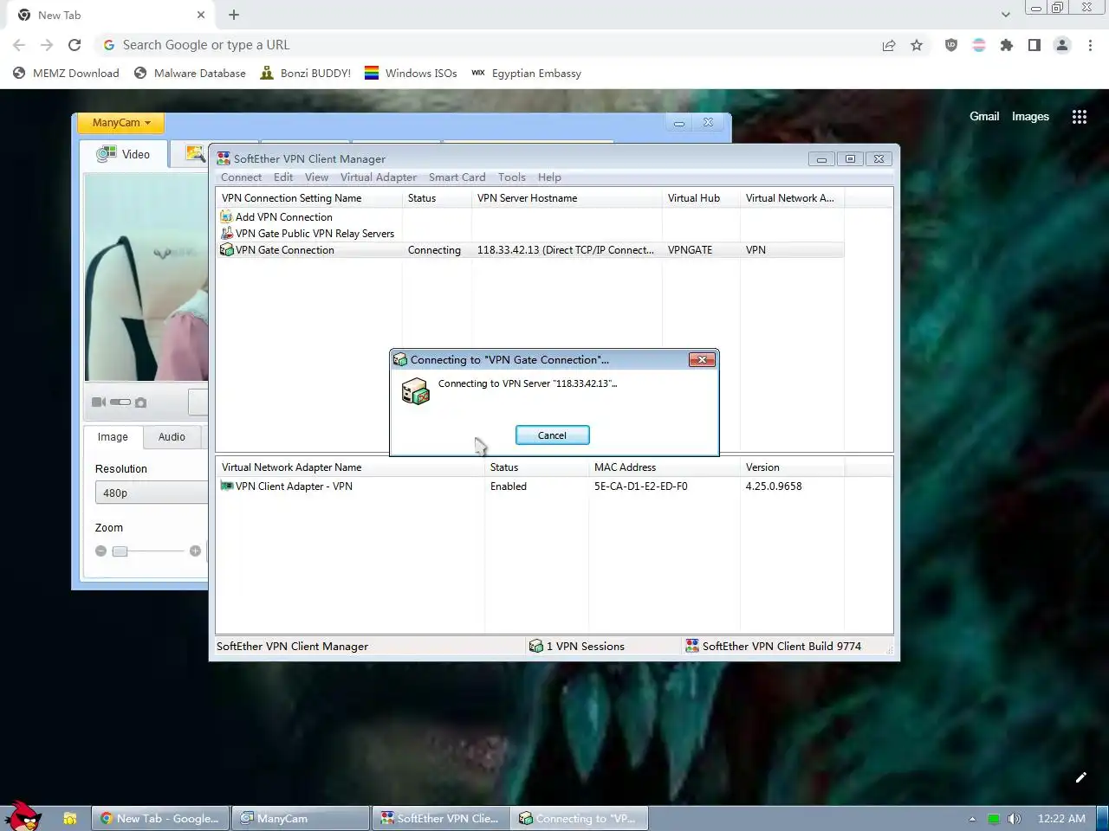
Task: Open Windows ISOs bookmark
Action: point(411,74)
